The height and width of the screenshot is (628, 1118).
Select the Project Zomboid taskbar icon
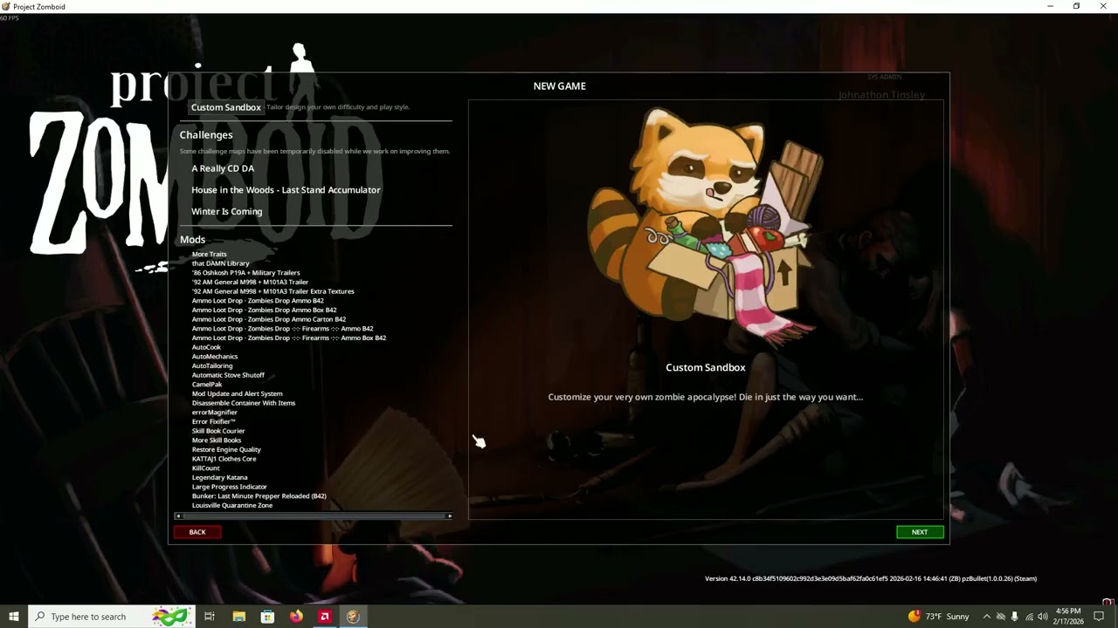point(353,617)
